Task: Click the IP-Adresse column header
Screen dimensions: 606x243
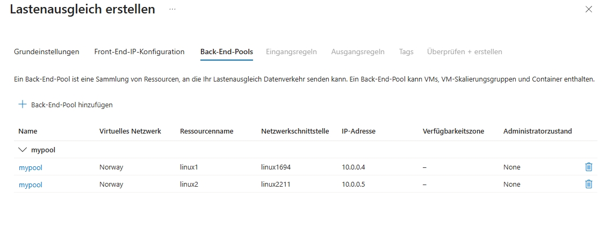Action: tap(358, 131)
